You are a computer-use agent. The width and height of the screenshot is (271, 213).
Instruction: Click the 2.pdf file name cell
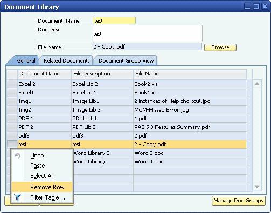190,136
